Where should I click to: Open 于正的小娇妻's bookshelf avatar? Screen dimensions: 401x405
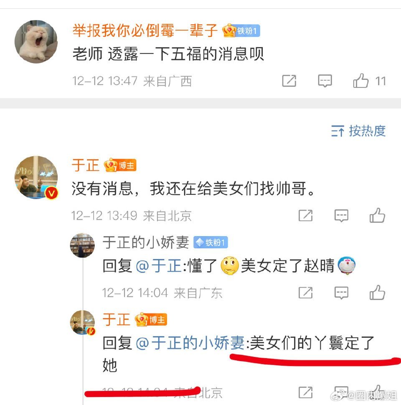coord(82,245)
